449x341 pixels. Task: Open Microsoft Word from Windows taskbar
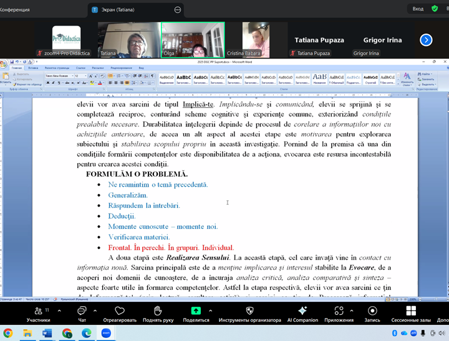47,334
